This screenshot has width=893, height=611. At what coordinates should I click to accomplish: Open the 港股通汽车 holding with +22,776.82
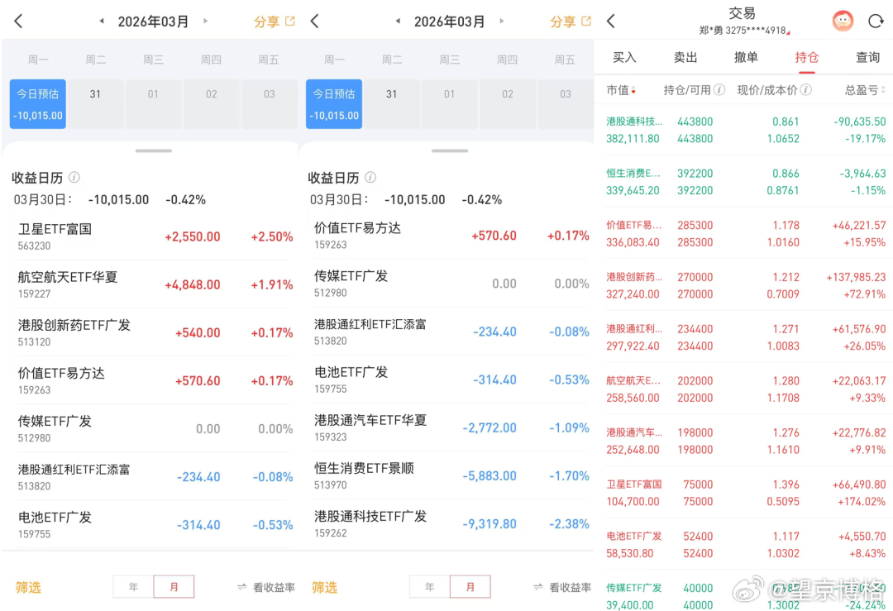coord(746,441)
